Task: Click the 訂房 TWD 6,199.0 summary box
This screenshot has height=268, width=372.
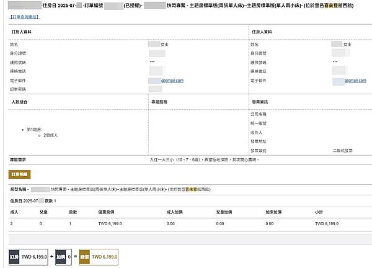Action: pos(29,257)
